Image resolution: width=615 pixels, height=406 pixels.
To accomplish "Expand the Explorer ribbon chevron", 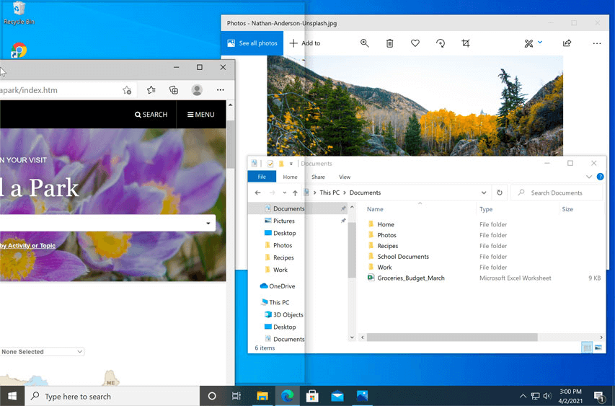I will 589,177.
